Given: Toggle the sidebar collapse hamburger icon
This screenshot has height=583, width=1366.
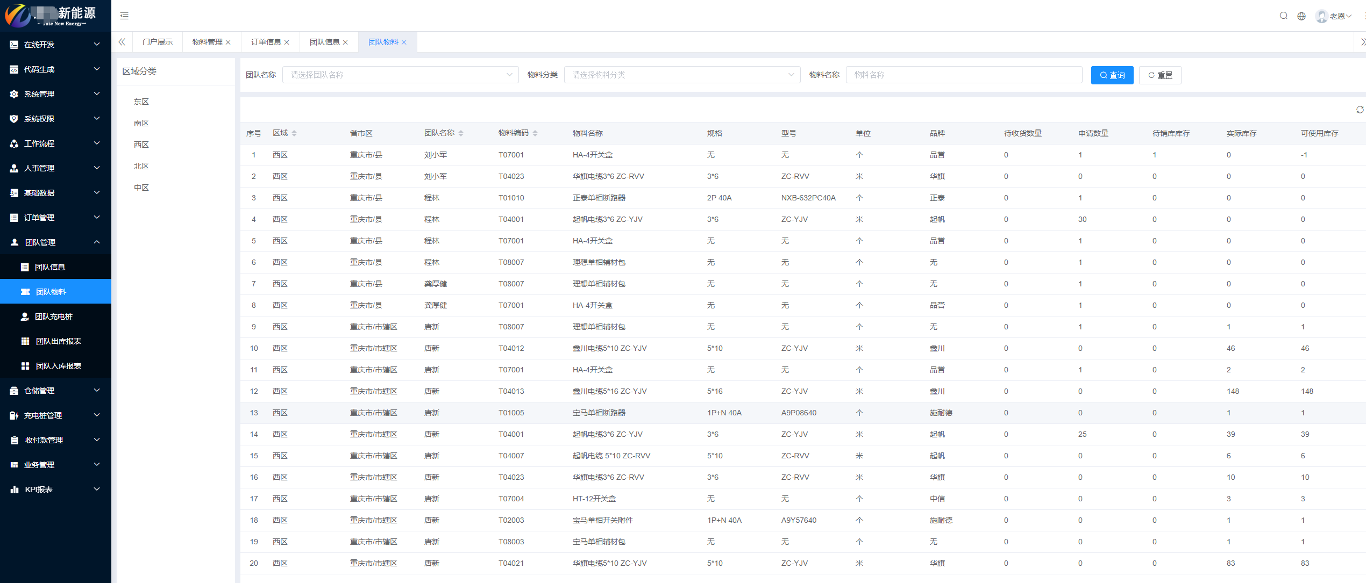Looking at the screenshot, I should click(x=124, y=16).
